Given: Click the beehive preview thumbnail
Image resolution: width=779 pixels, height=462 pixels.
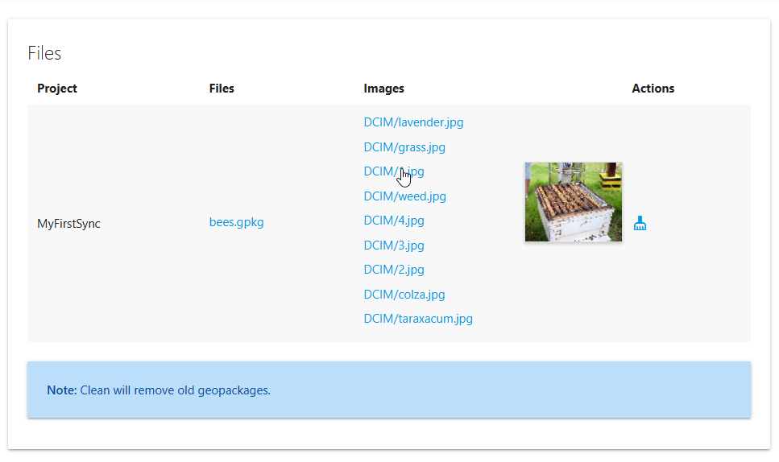Looking at the screenshot, I should (574, 202).
